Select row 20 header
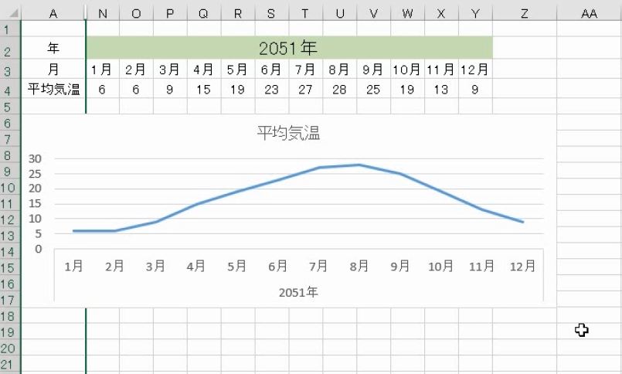 pos(10,348)
